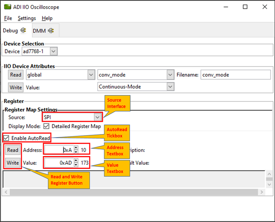Disable the Enable AutoRead checkbox
Viewport: 275px width, 222px height.
6,138
